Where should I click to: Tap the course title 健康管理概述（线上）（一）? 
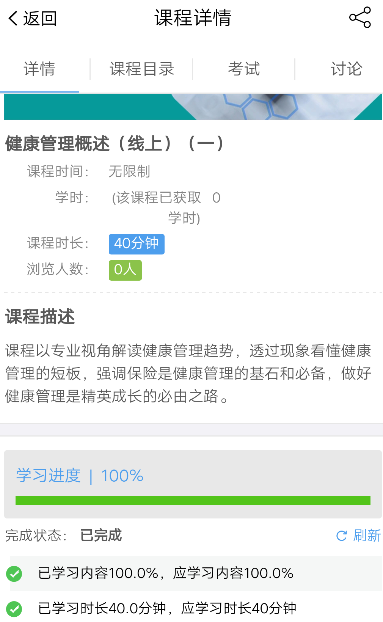point(114,144)
